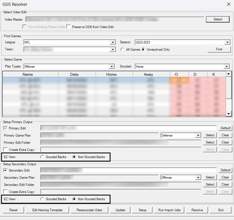Screen dimensions: 234x220
Task: Click Default button for Primary Edit
Action: coord(225,128)
